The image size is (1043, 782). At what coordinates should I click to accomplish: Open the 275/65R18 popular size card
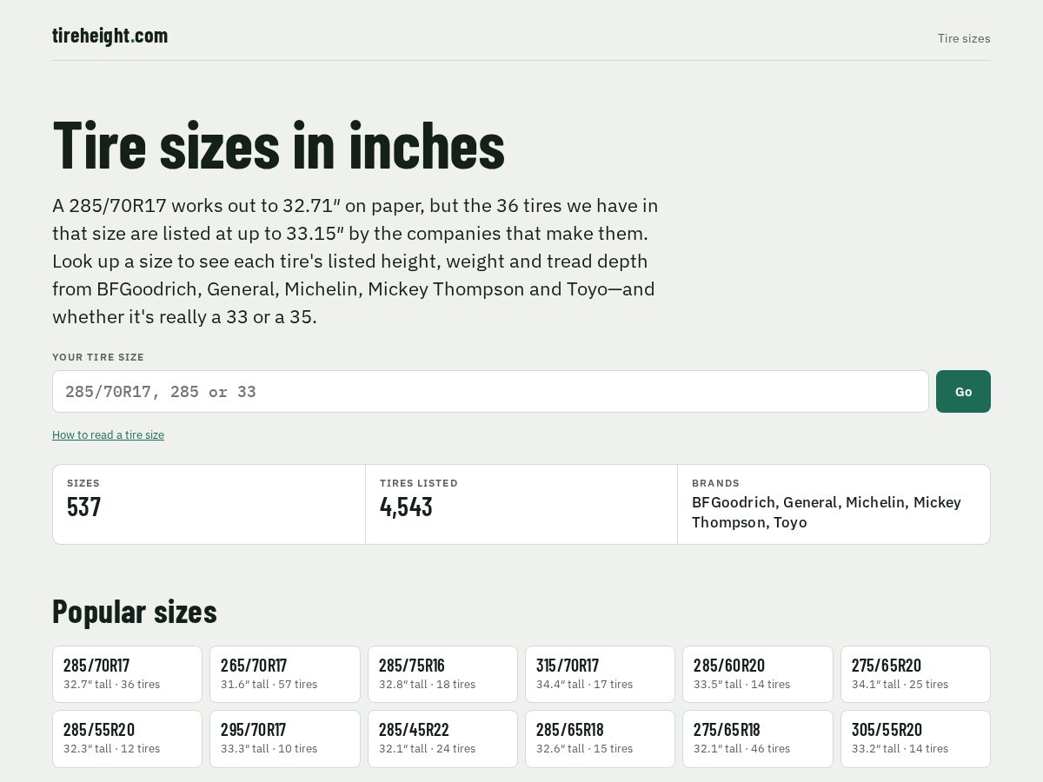pyautogui.click(x=758, y=739)
